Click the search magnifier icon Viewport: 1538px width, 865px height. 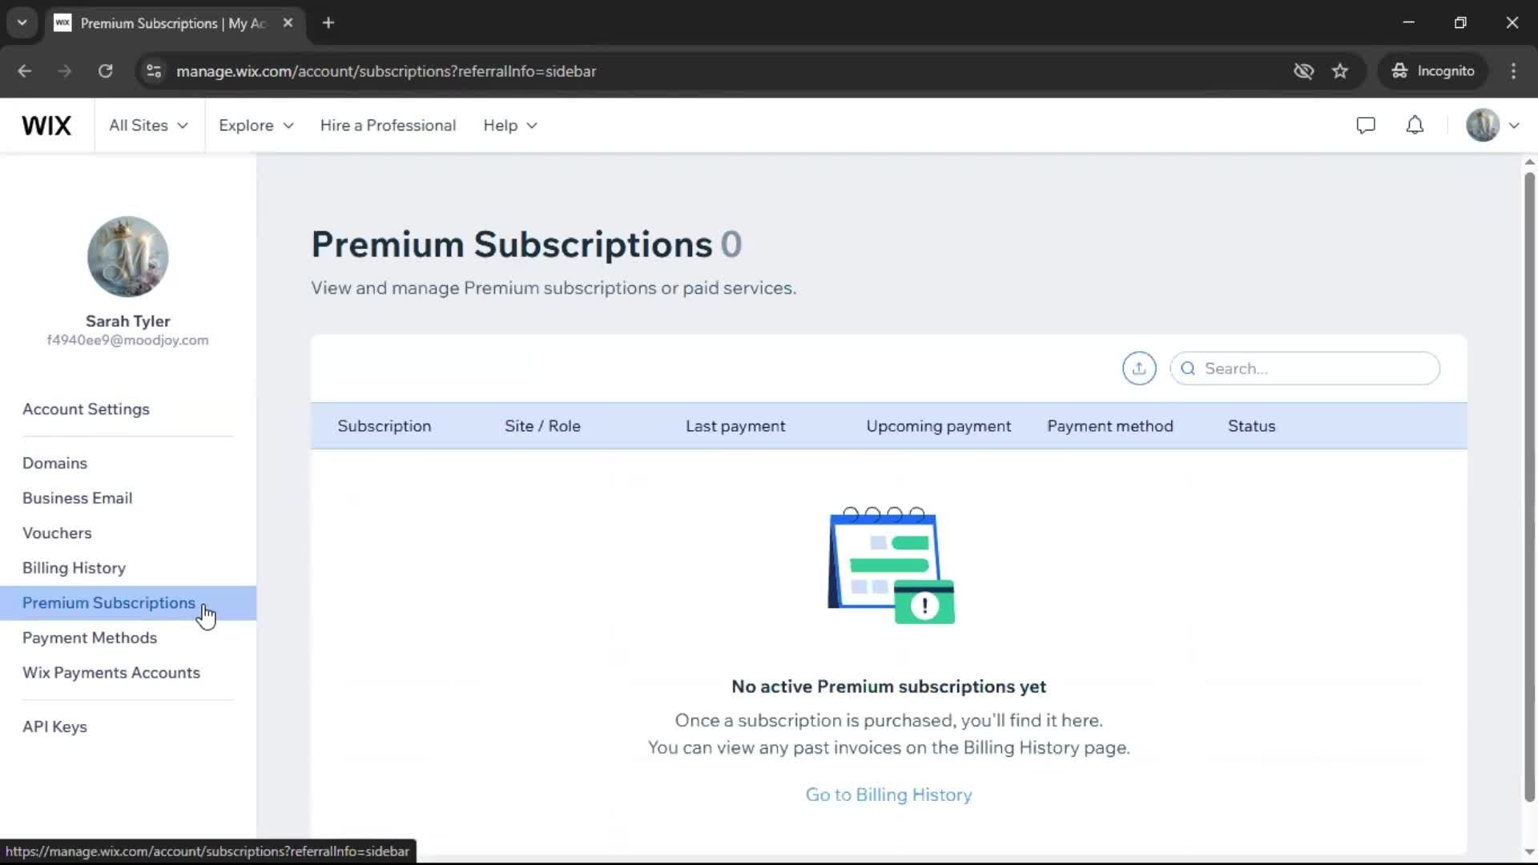pos(1188,368)
